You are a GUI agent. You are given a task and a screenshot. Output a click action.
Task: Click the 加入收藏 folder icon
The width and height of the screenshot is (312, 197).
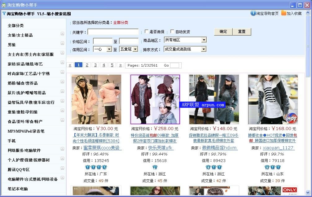[283, 13]
